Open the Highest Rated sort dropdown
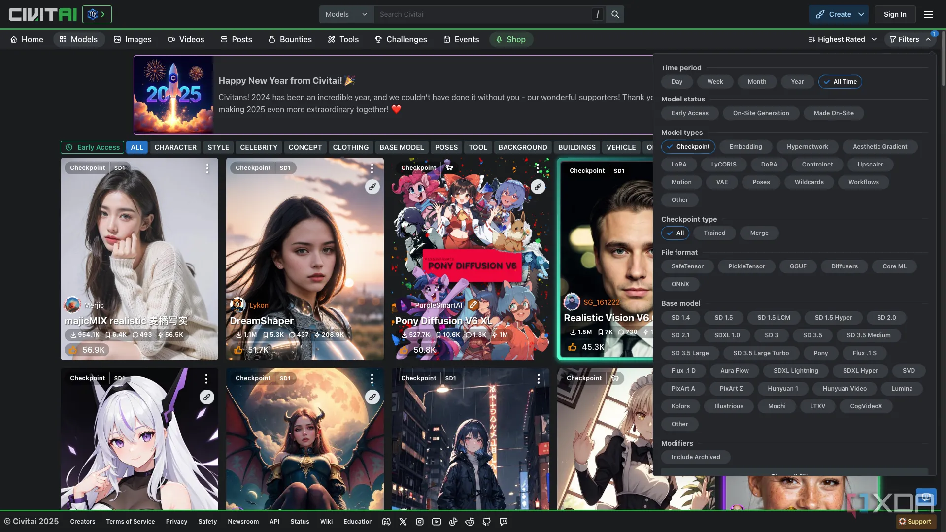 pos(842,39)
